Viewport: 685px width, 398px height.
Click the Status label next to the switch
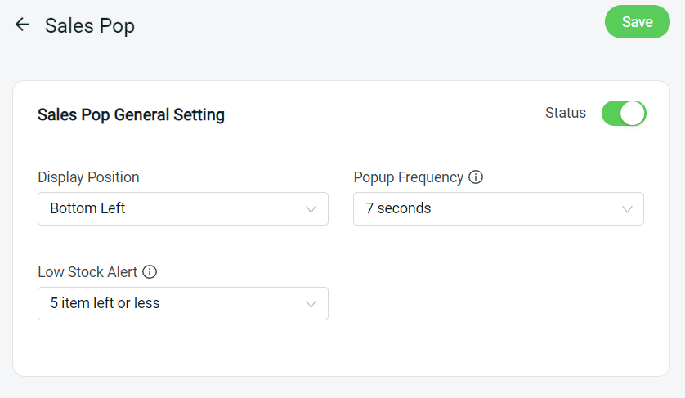pos(566,113)
